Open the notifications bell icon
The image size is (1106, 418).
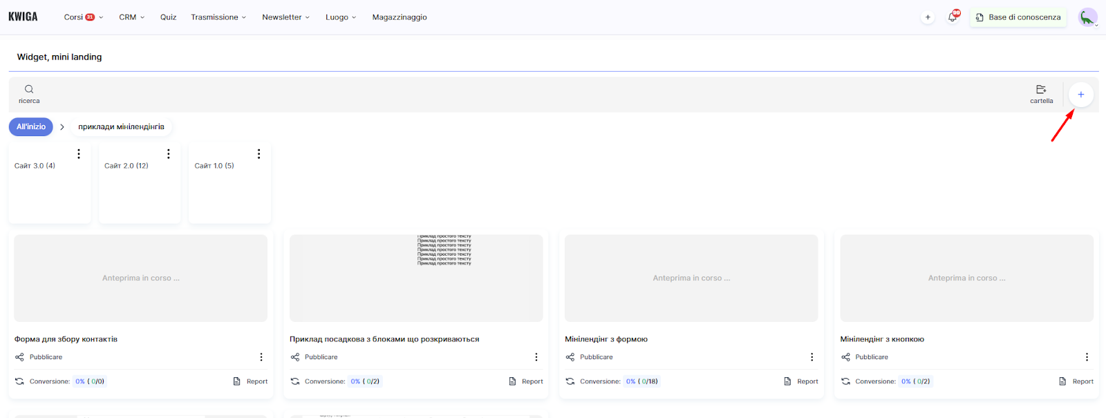(x=953, y=17)
